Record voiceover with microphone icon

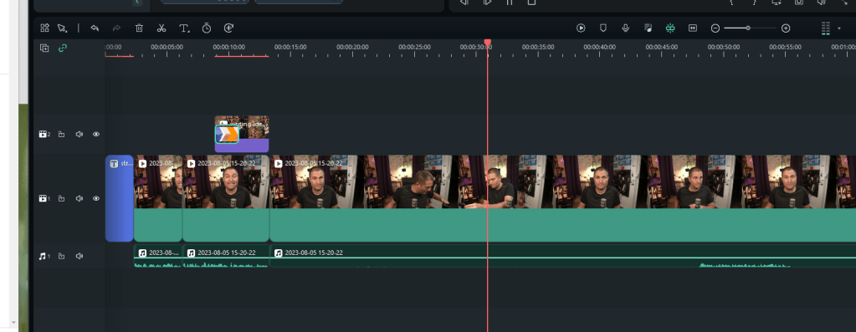[626, 28]
